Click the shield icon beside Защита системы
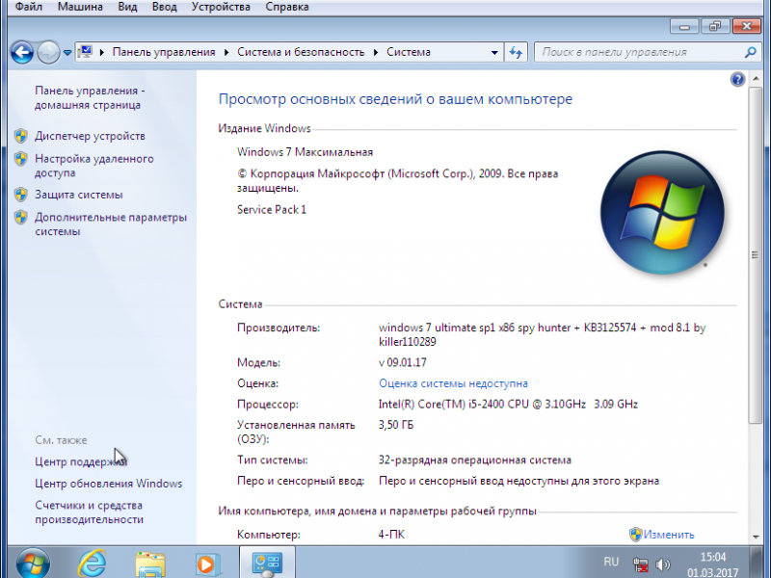771x578 pixels. 20,195
